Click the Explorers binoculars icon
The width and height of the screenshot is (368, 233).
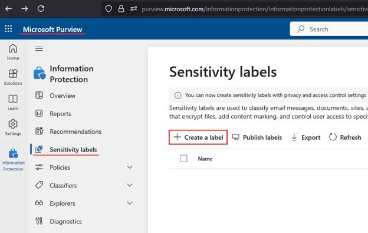pyautogui.click(x=39, y=203)
